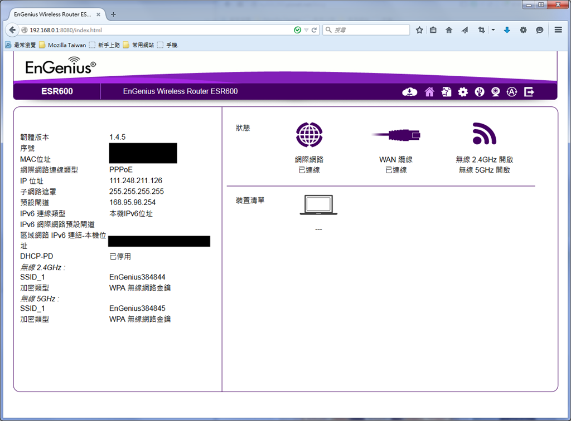The height and width of the screenshot is (421, 571).
Task: Reload the current page
Action: click(x=314, y=30)
